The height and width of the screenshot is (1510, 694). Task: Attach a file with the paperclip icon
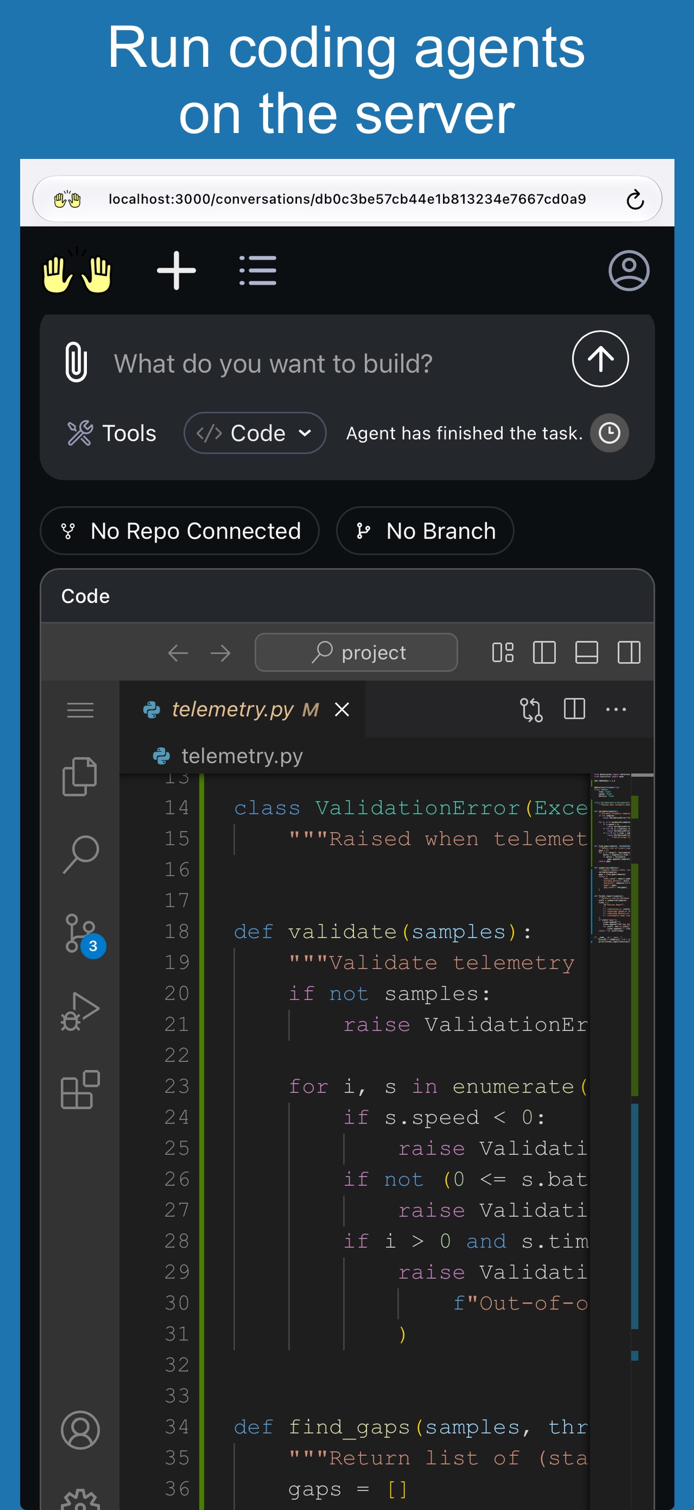tap(76, 362)
